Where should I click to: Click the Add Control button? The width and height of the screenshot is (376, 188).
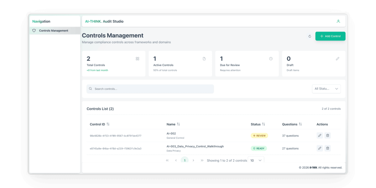(x=330, y=36)
